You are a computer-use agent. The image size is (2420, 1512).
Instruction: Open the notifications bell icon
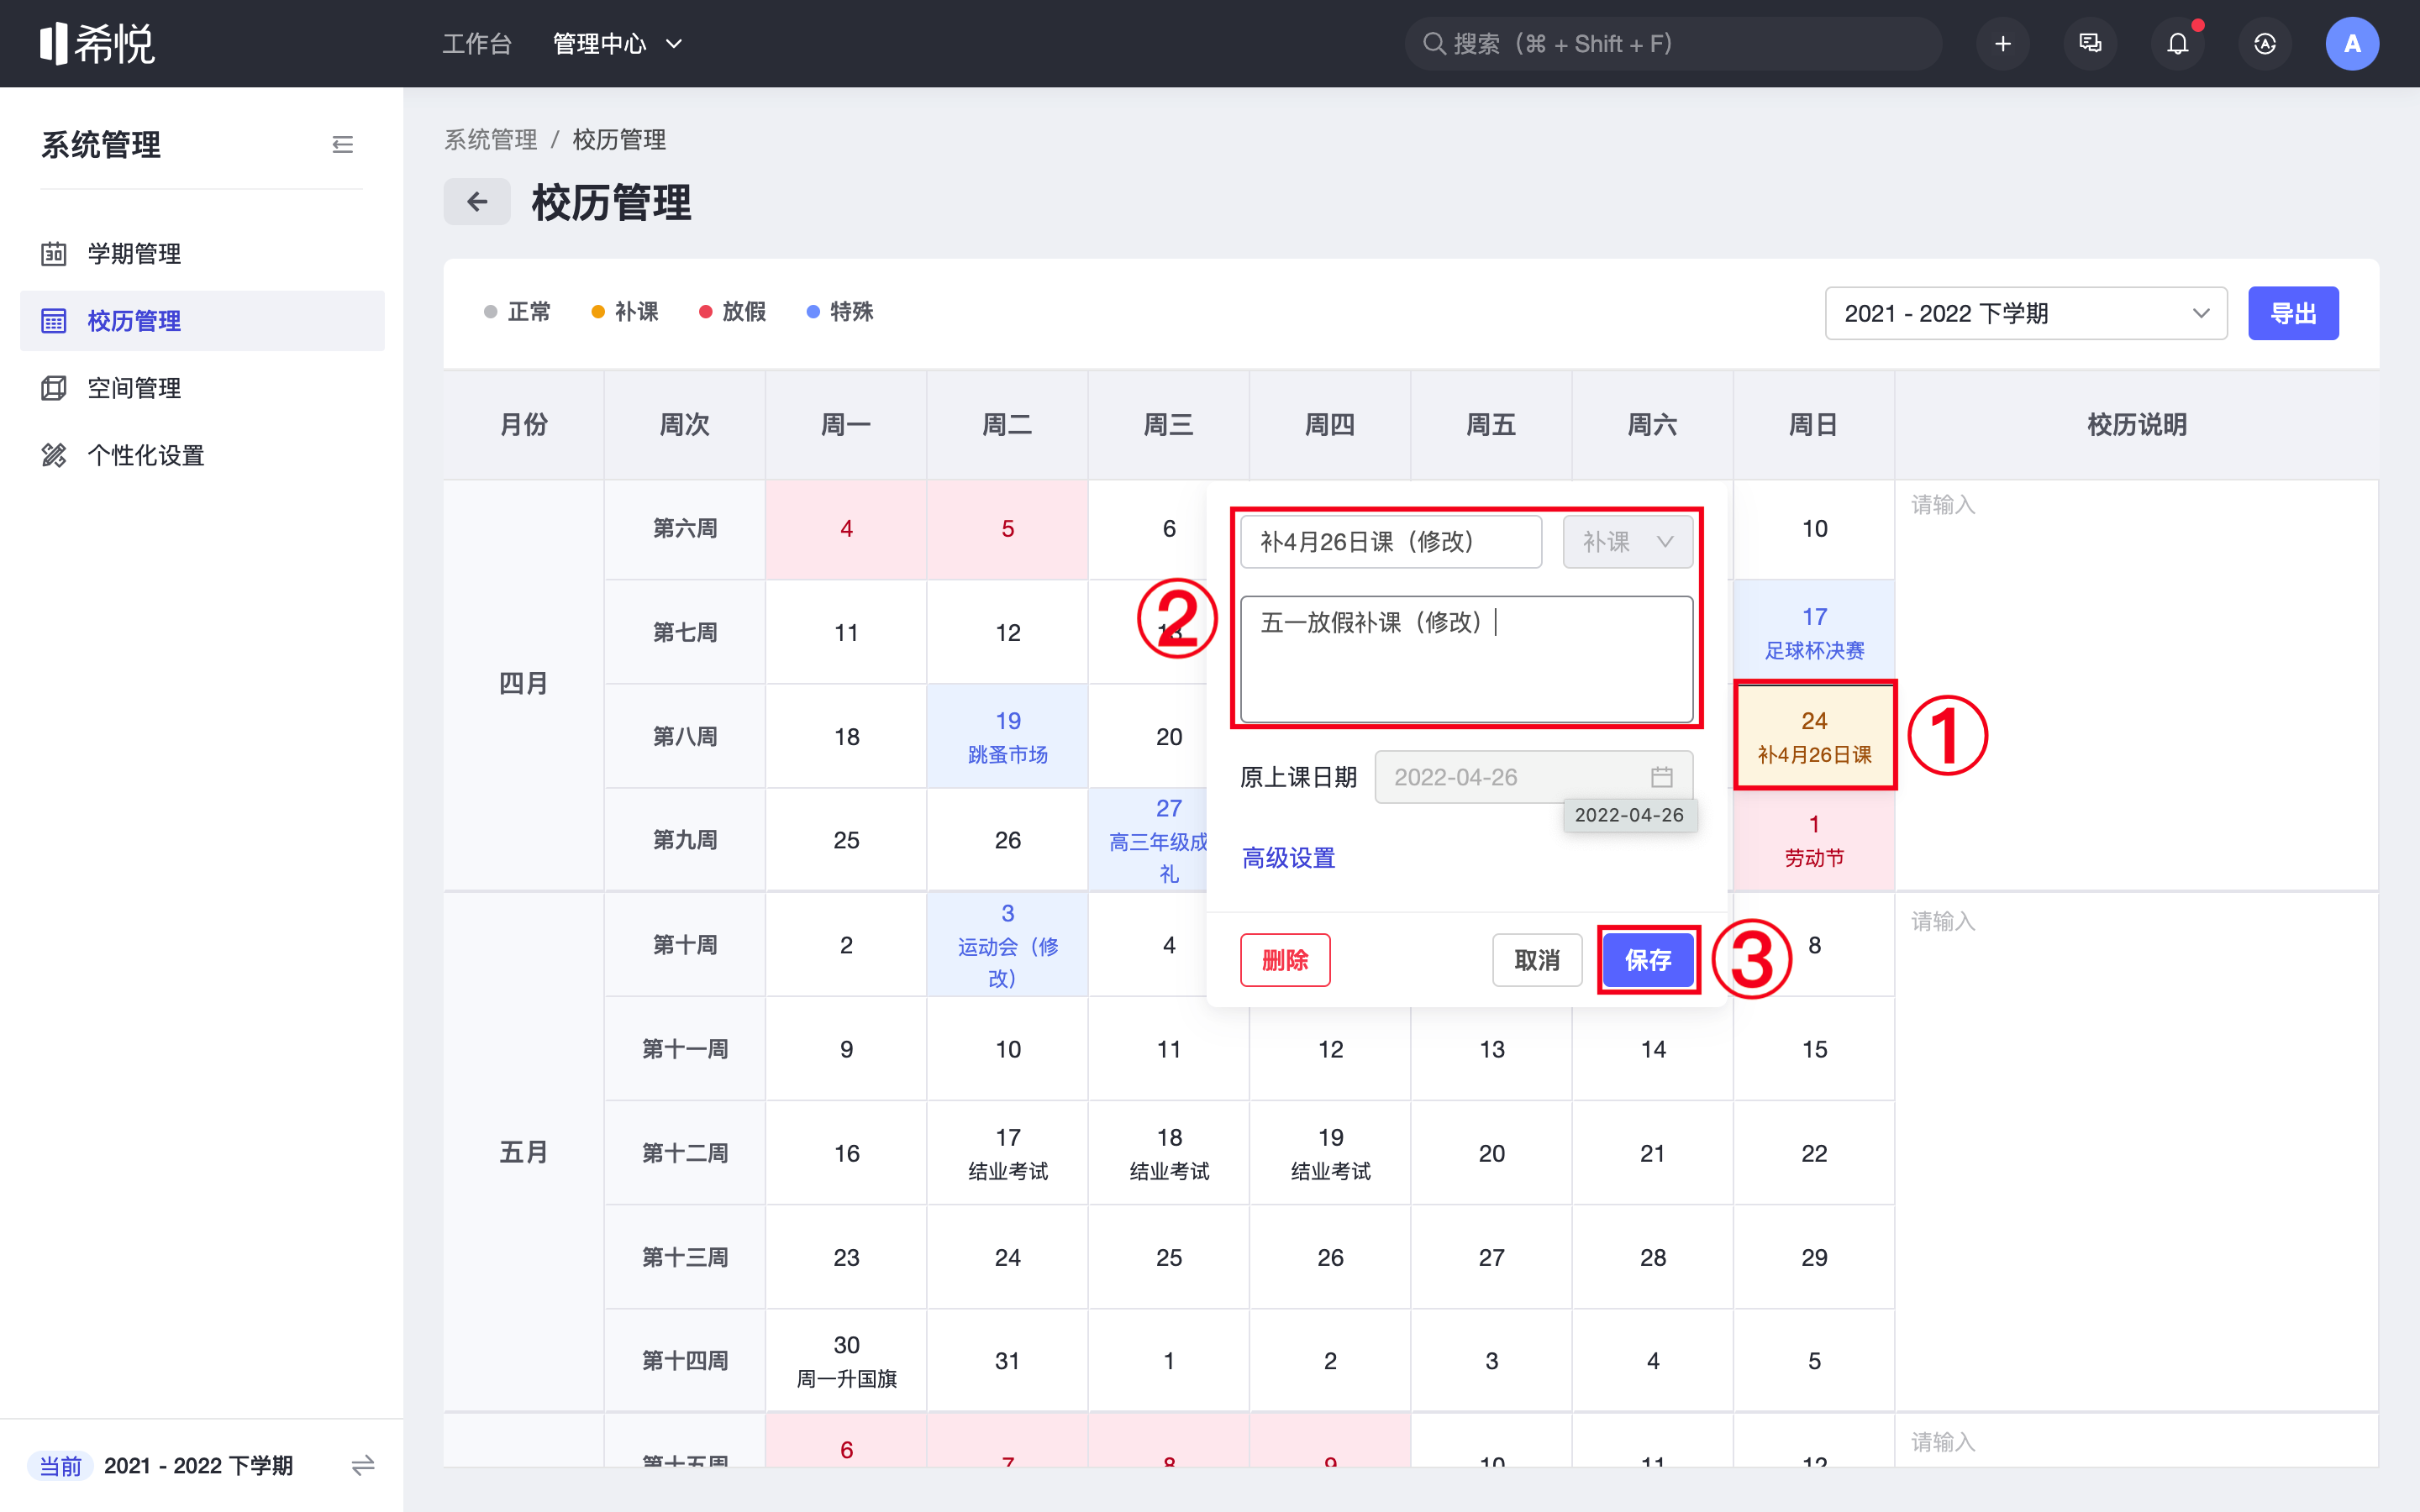tap(2177, 44)
